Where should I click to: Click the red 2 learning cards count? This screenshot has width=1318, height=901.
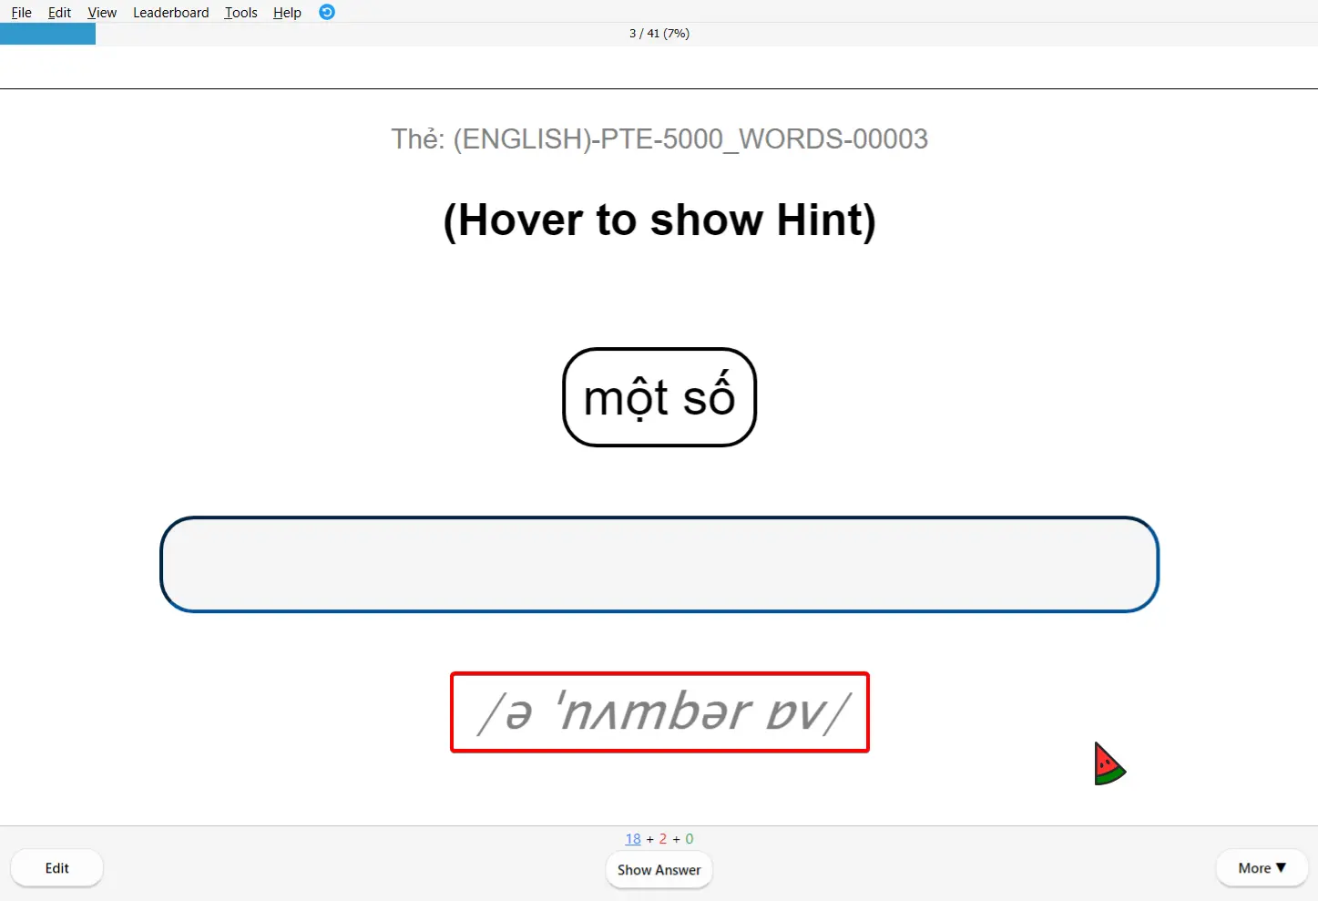(x=663, y=838)
